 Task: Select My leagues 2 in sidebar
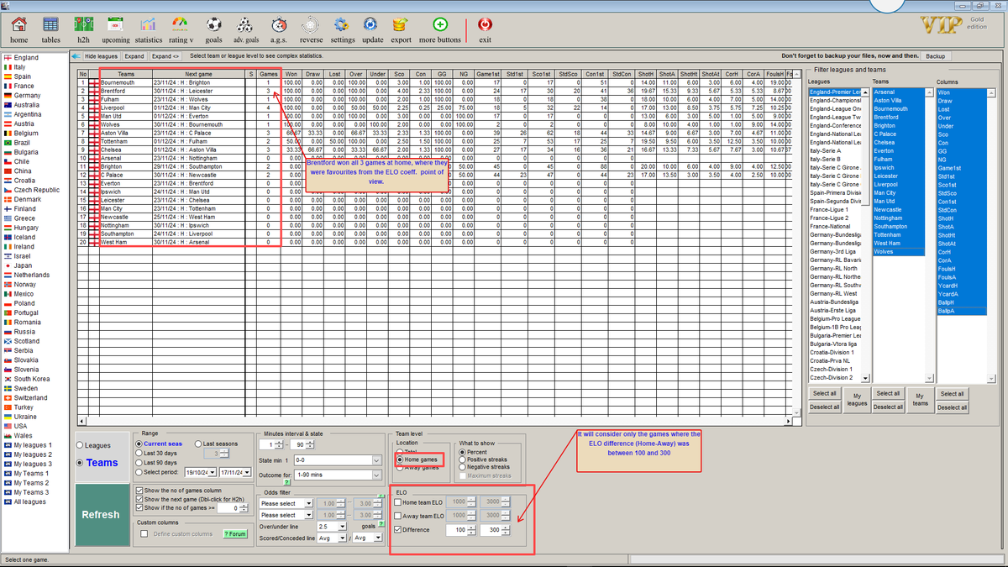28,454
